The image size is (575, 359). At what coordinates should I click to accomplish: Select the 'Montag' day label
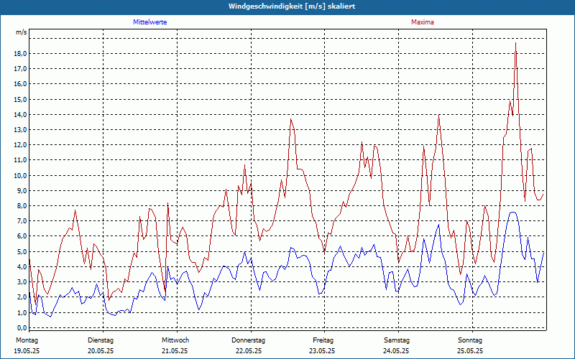coord(27,340)
